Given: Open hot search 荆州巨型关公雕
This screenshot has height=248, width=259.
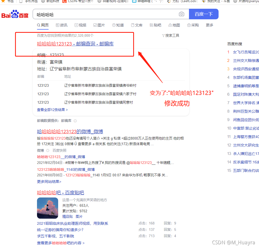Looking at the screenshot, I should click(x=246, y=111).
